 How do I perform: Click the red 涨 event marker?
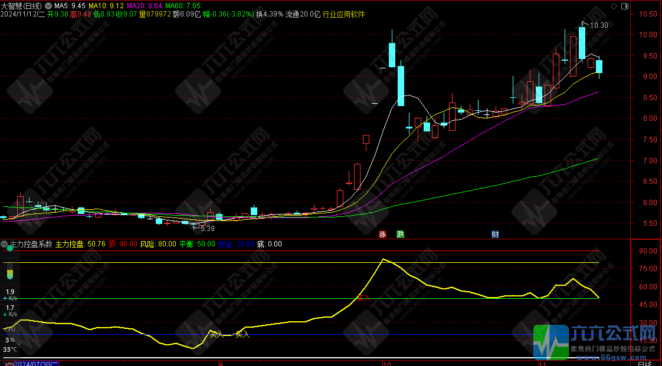point(382,235)
